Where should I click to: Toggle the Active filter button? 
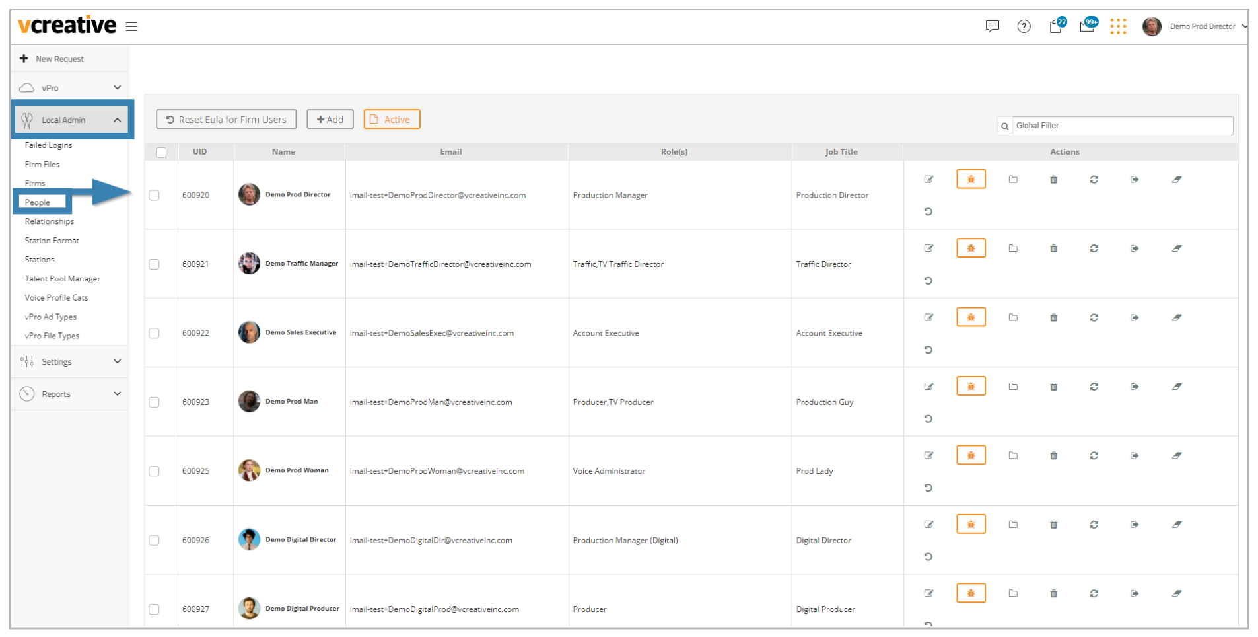(x=392, y=120)
